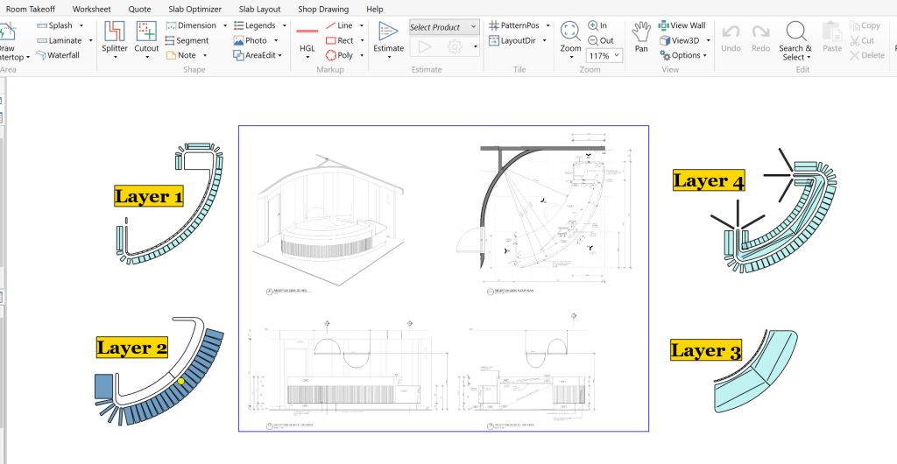Choose the Waterfall edge tool

(59, 55)
